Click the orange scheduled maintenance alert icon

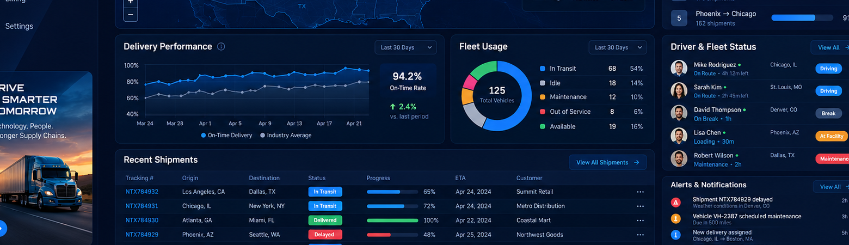tap(676, 219)
